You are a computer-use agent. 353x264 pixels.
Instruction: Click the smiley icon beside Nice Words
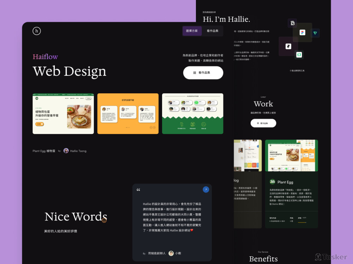tap(104, 220)
